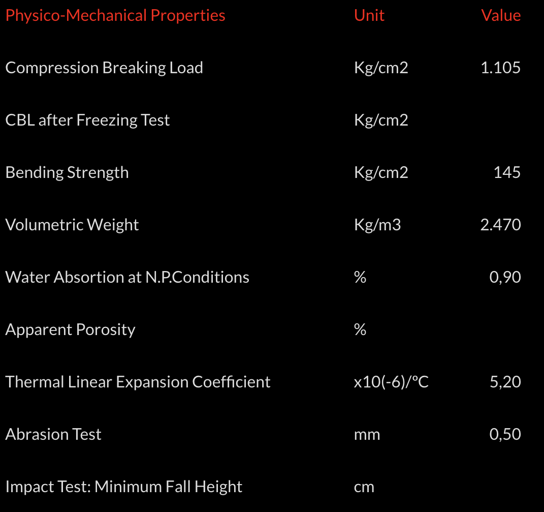Select the 5,20 thermal expansion value
Screen dimensions: 544x512
coord(505,382)
